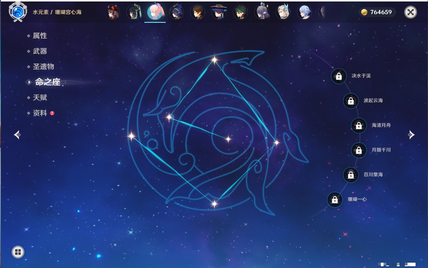Select the character in dark blue tricorn hat

(176, 12)
